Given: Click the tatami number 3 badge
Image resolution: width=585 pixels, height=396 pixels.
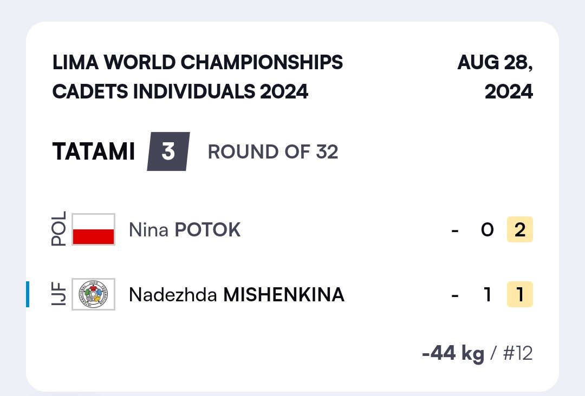Looking at the screenshot, I should tap(168, 151).
